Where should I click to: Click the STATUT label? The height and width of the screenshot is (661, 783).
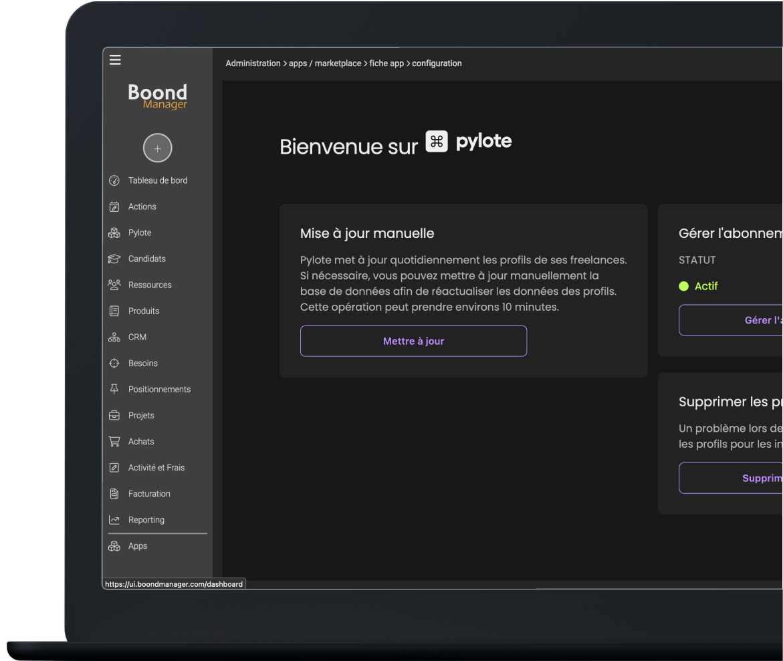[697, 260]
